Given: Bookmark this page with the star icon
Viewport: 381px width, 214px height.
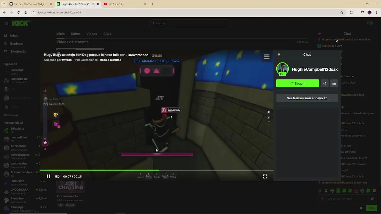Looking at the screenshot, I should tap(342, 12).
